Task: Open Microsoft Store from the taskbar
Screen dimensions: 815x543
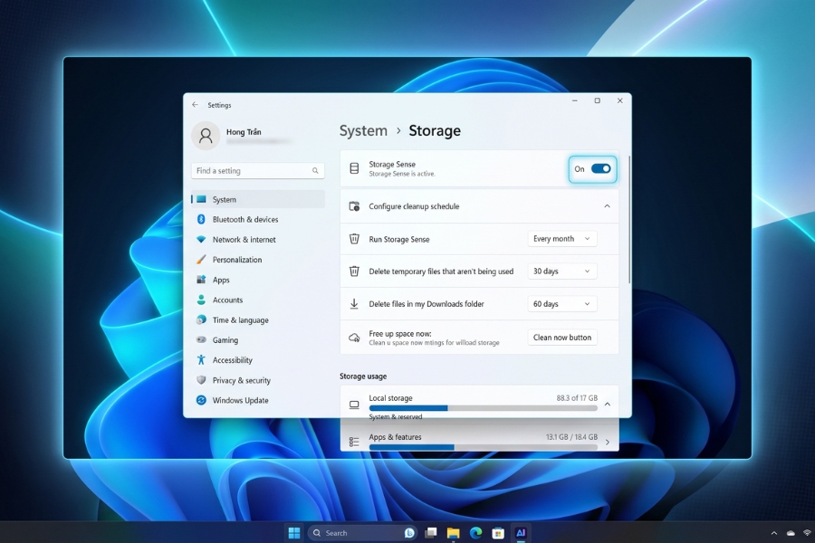Action: tap(498, 533)
